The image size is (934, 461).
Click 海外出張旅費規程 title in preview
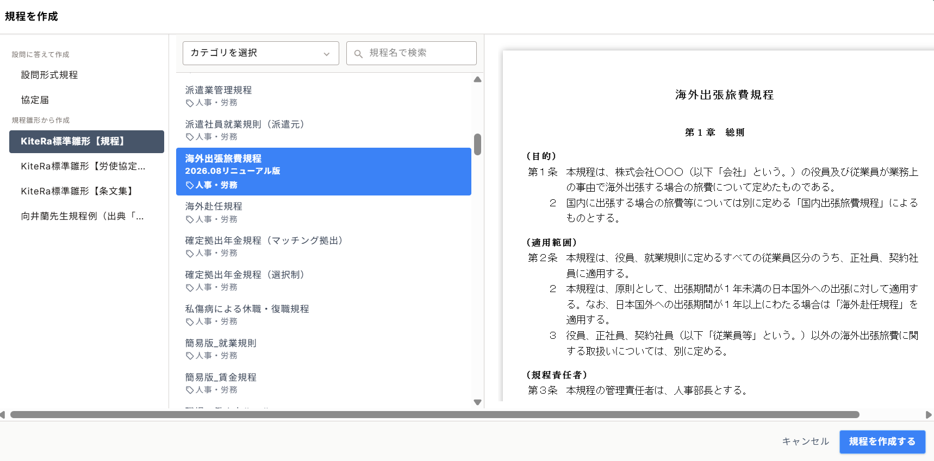(724, 95)
